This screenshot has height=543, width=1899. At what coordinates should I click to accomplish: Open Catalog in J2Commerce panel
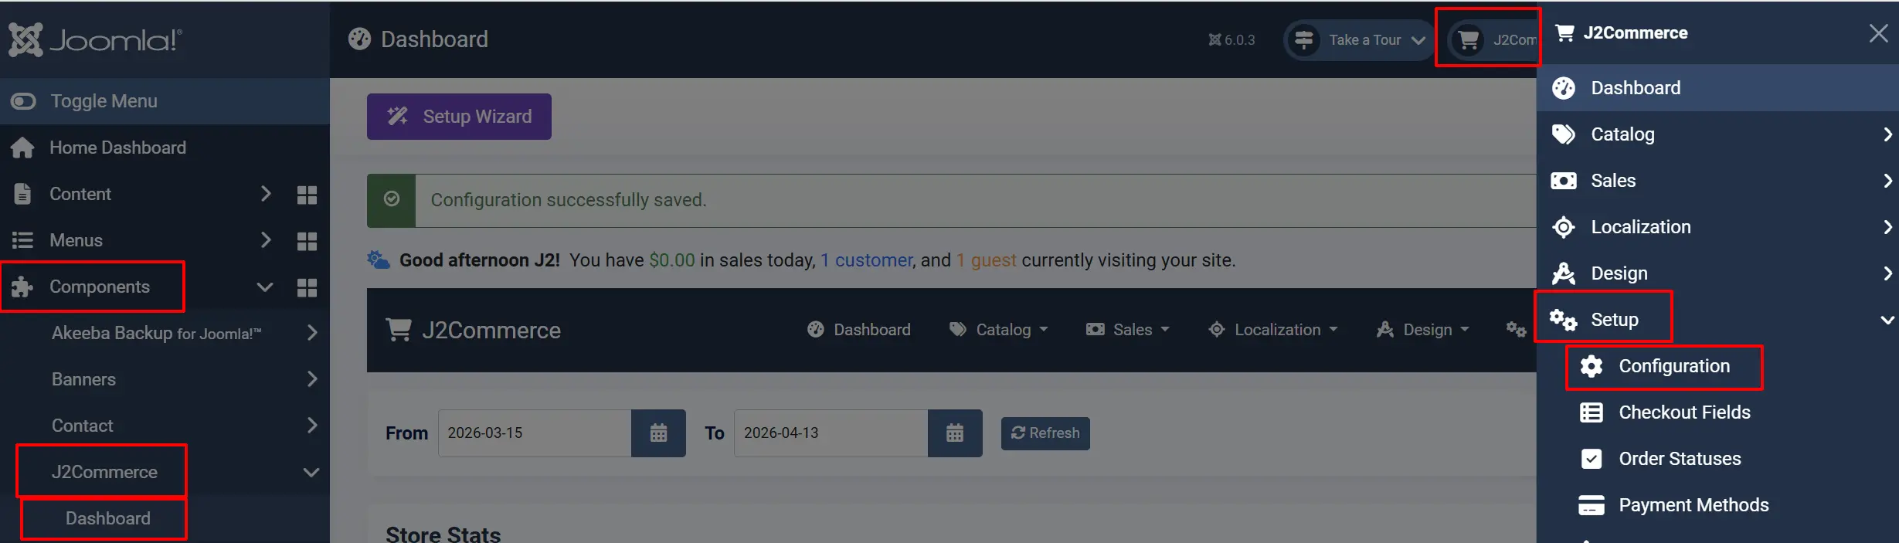pos(1622,134)
